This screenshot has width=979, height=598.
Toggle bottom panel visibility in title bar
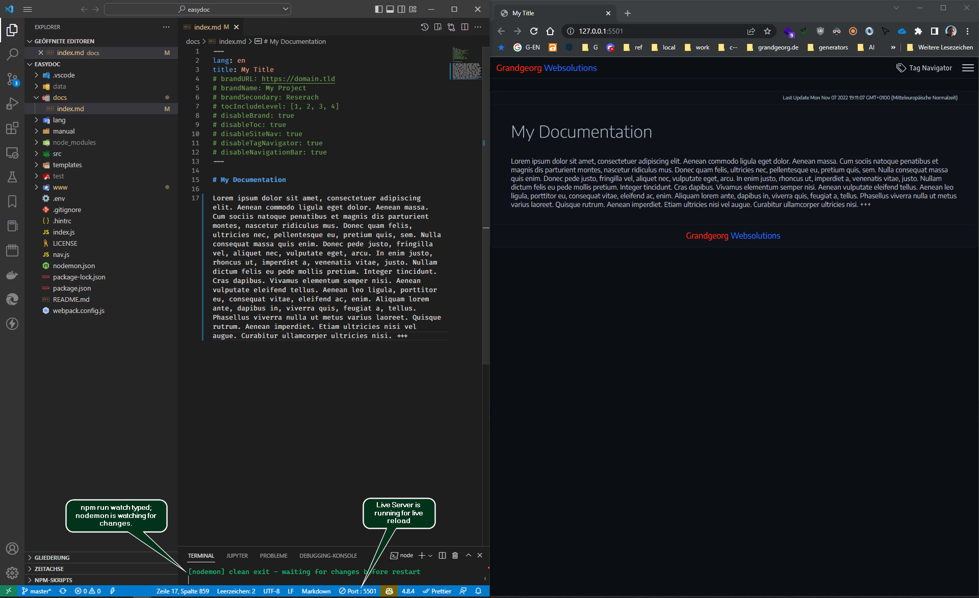(x=390, y=9)
